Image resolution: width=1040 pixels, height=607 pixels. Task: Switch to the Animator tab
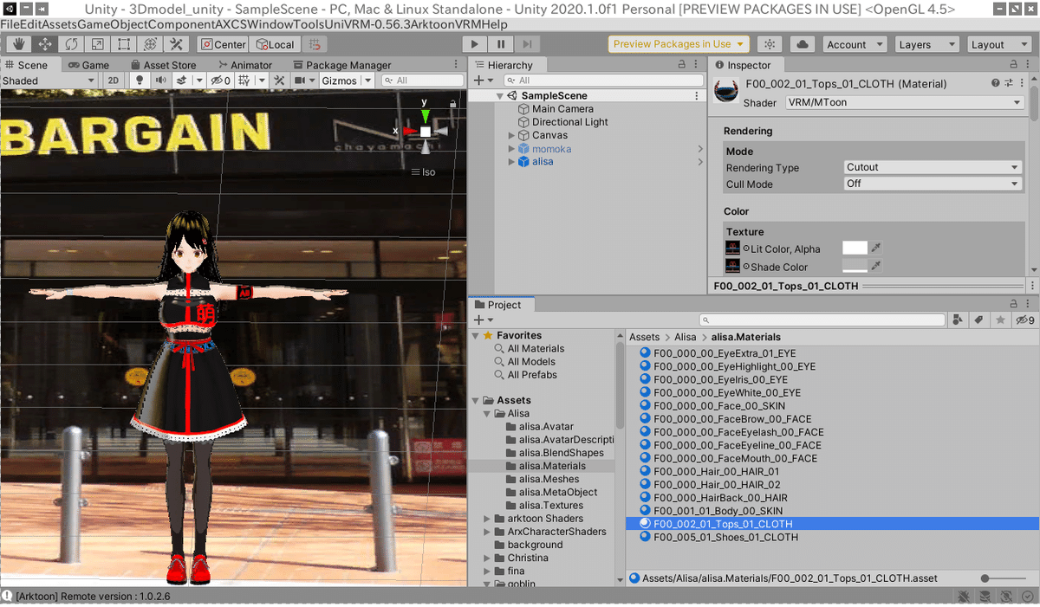pyautogui.click(x=244, y=65)
